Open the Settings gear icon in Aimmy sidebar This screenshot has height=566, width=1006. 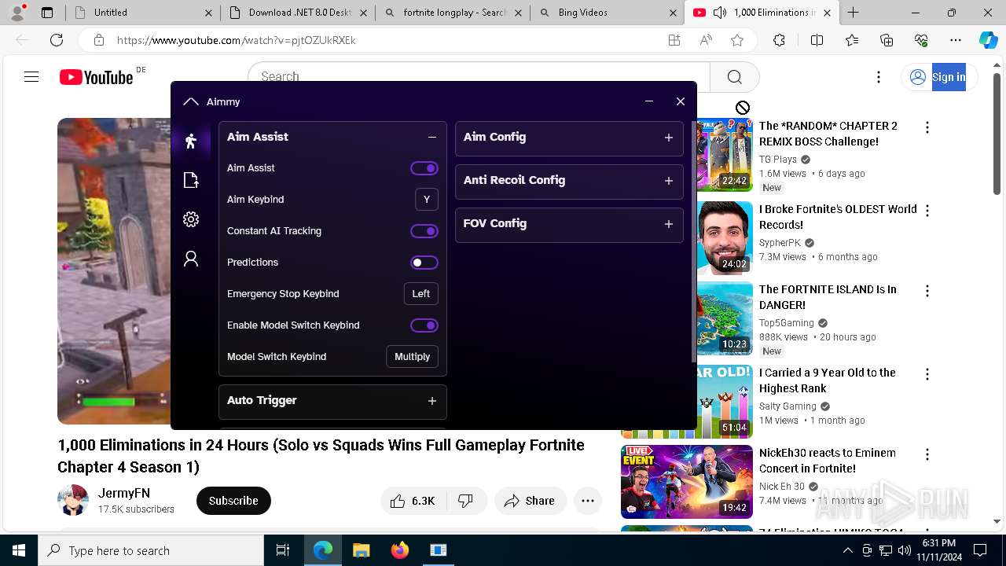[x=191, y=219]
